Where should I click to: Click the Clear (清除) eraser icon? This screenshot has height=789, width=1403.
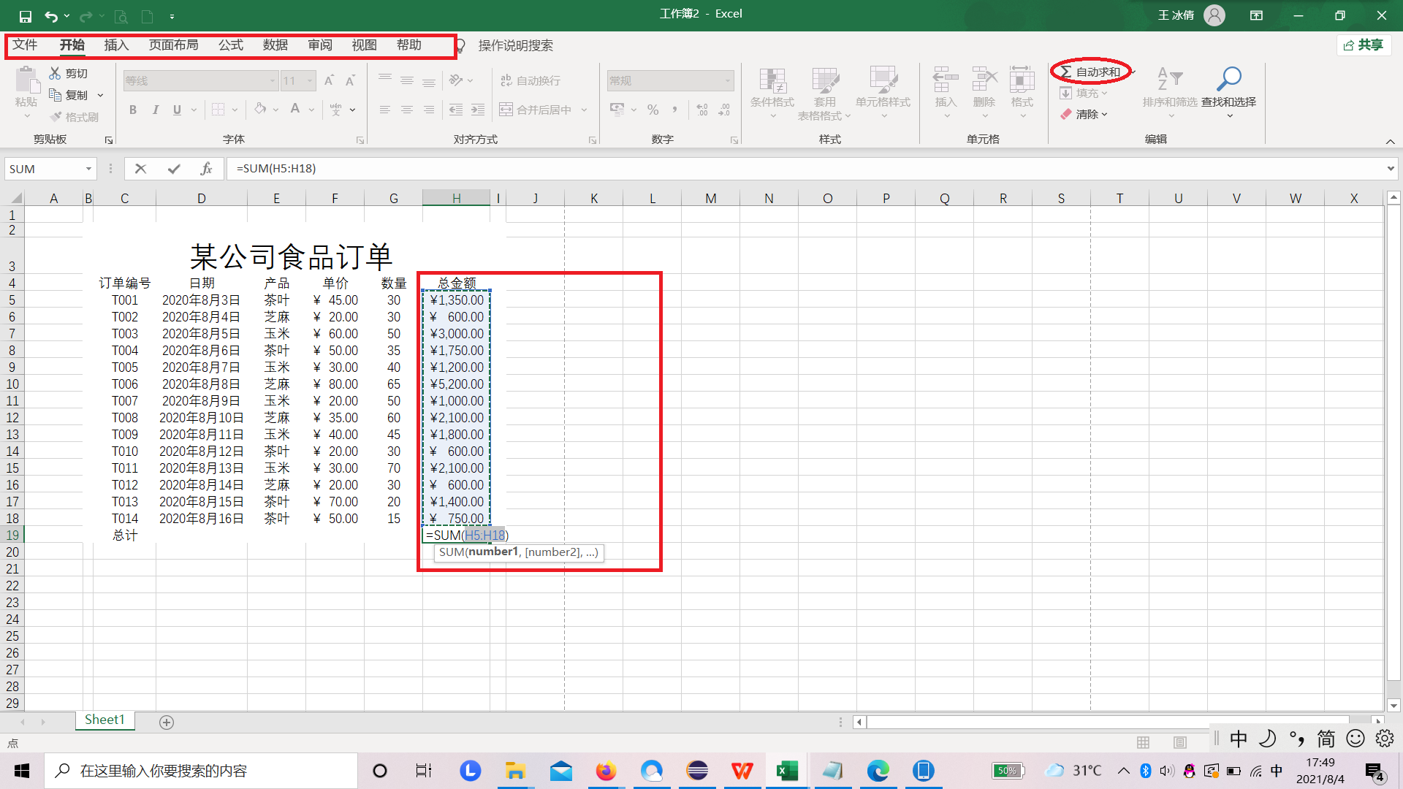coord(1066,114)
